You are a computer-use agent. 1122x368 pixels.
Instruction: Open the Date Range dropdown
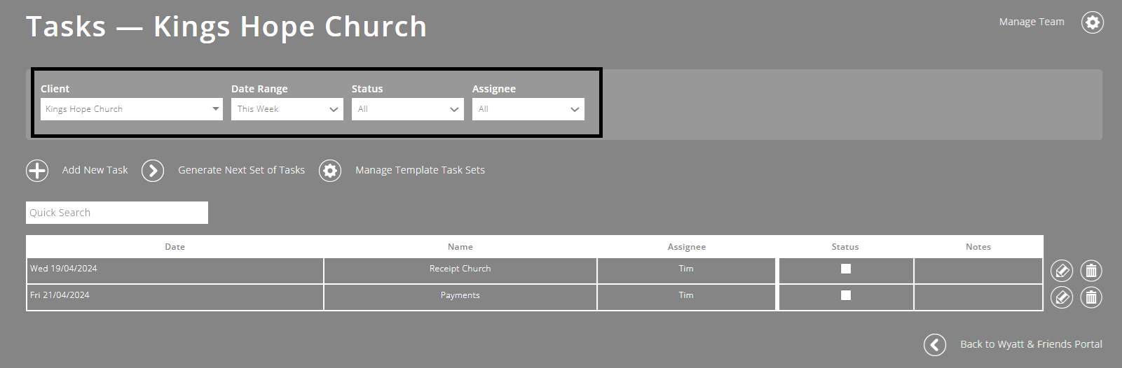(287, 109)
